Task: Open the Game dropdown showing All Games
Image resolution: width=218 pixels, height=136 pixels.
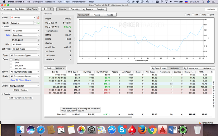Action: coord(26,31)
